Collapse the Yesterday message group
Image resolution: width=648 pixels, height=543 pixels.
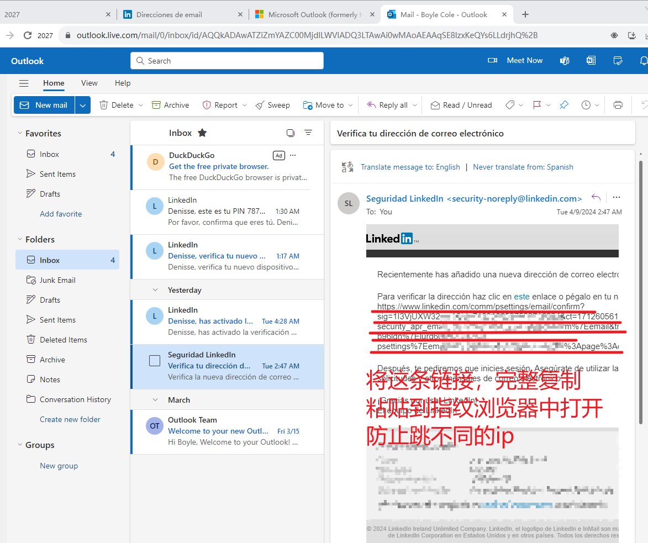click(x=155, y=290)
